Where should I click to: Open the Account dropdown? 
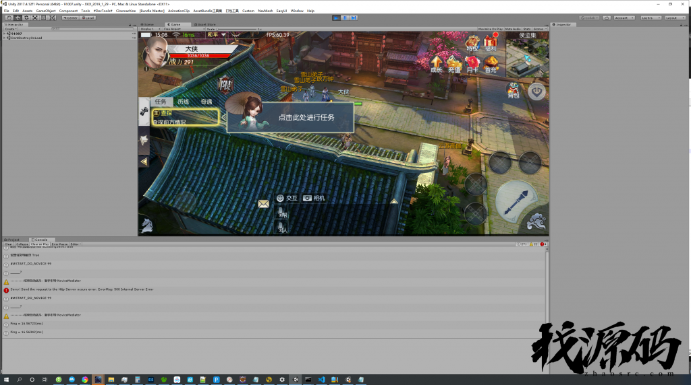(624, 18)
